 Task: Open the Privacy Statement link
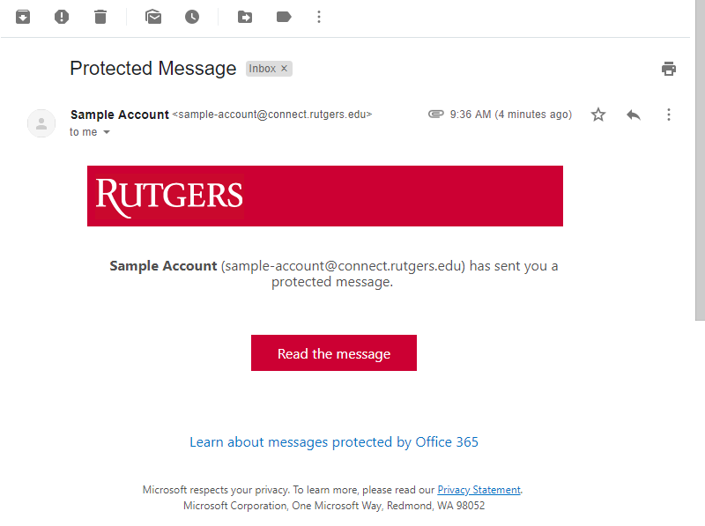click(x=479, y=490)
